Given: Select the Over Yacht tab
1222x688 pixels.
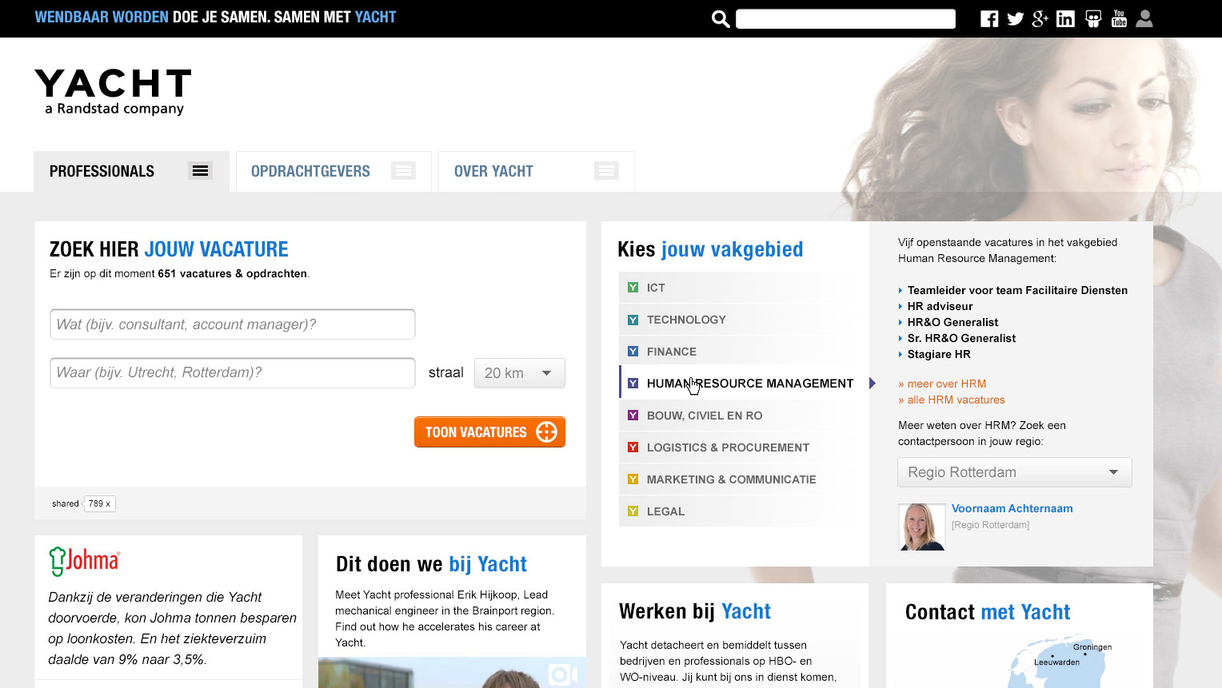Looking at the screenshot, I should pos(537,171).
